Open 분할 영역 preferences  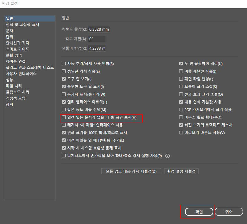pyautogui.click(x=30, y=55)
